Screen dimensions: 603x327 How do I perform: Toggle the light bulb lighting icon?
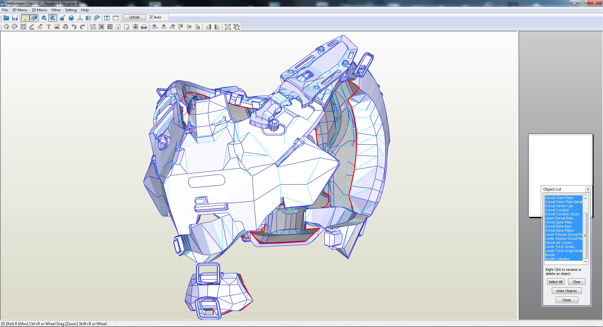coord(25,18)
